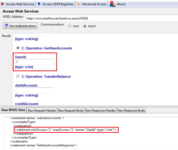Click the yellow arrow Advanced Access icon
Screen dimensions: 178x150
[79, 4]
